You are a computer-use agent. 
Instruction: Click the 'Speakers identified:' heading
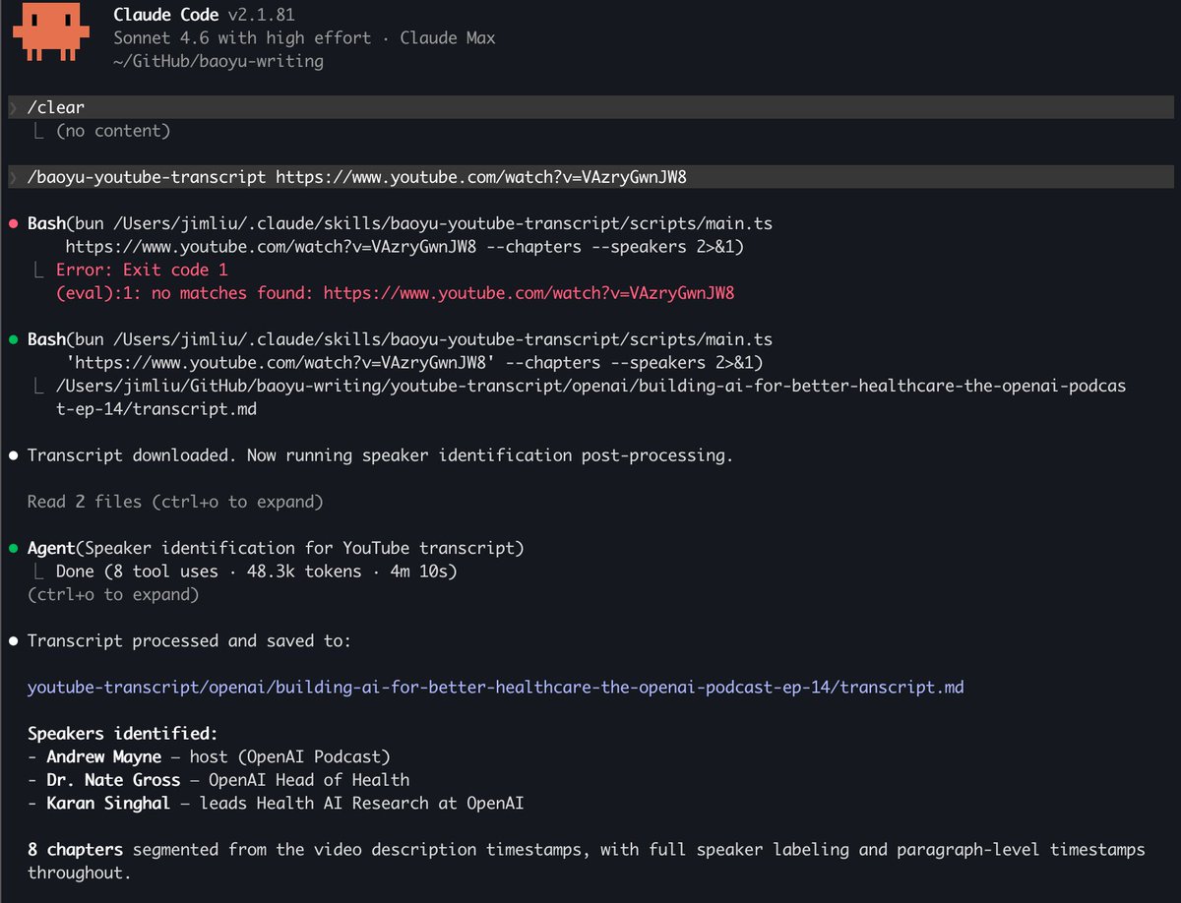click(x=122, y=733)
